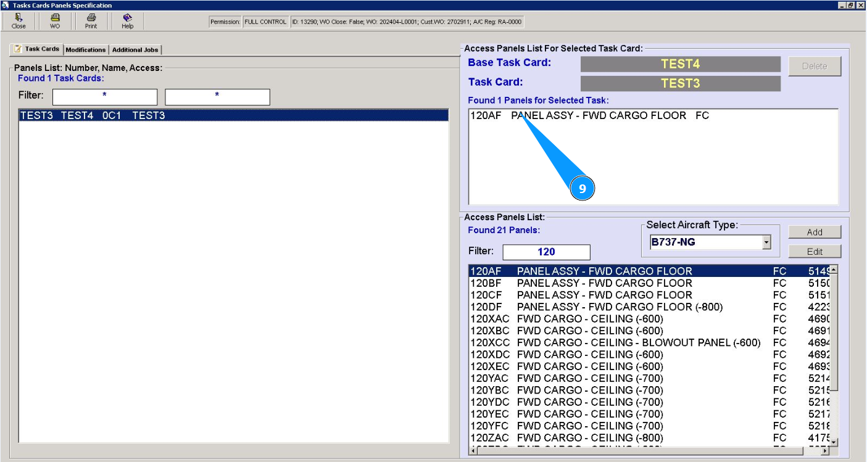Select the 120YAC panel row

pyautogui.click(x=649, y=378)
